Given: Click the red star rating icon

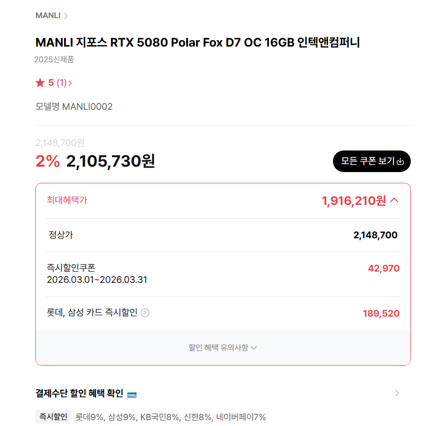Looking at the screenshot, I should [40, 83].
